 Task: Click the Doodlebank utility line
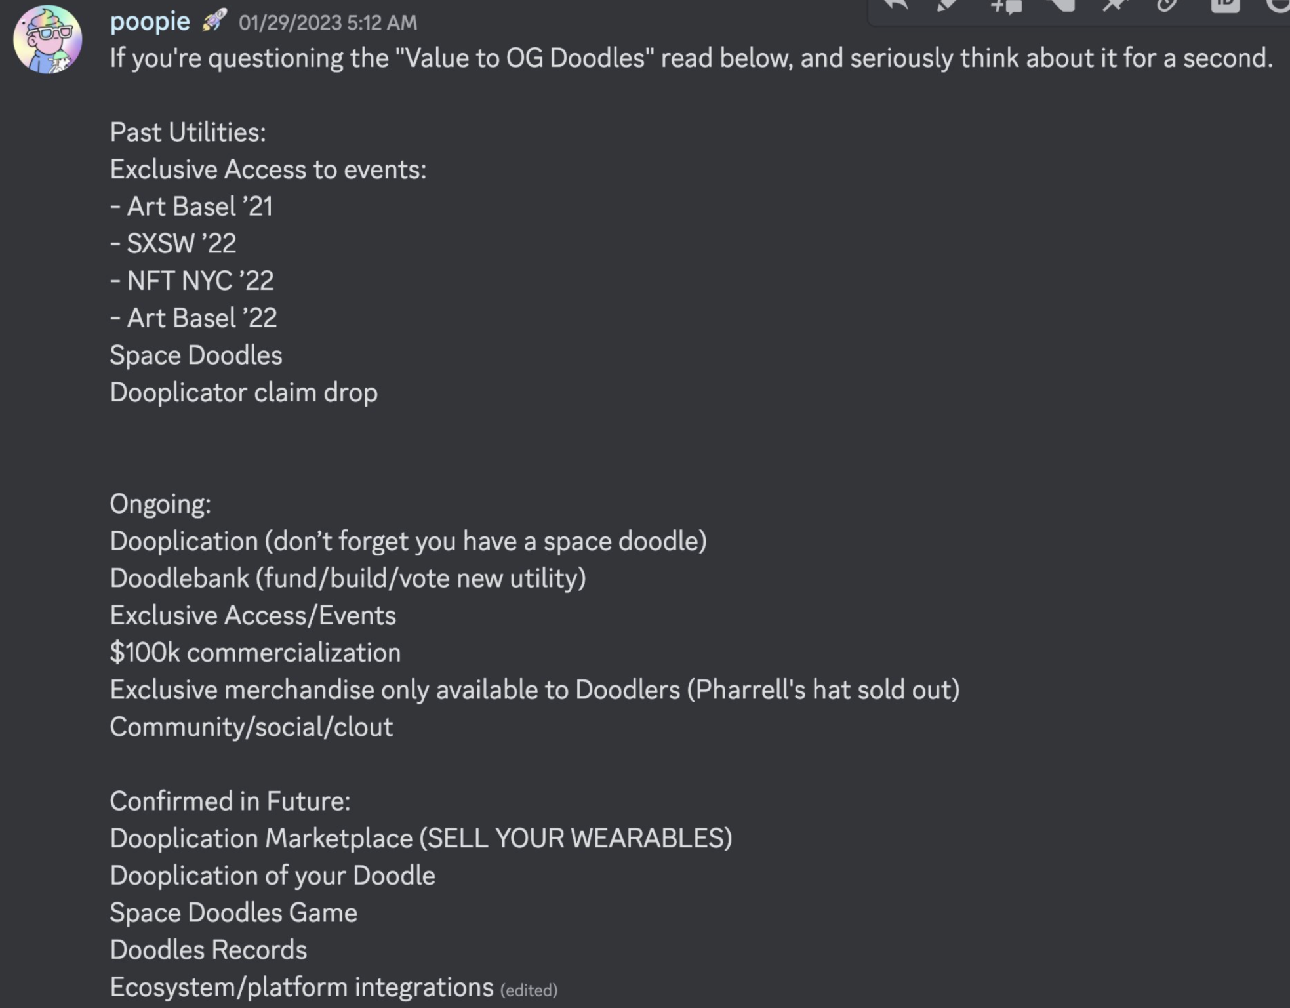click(x=348, y=578)
